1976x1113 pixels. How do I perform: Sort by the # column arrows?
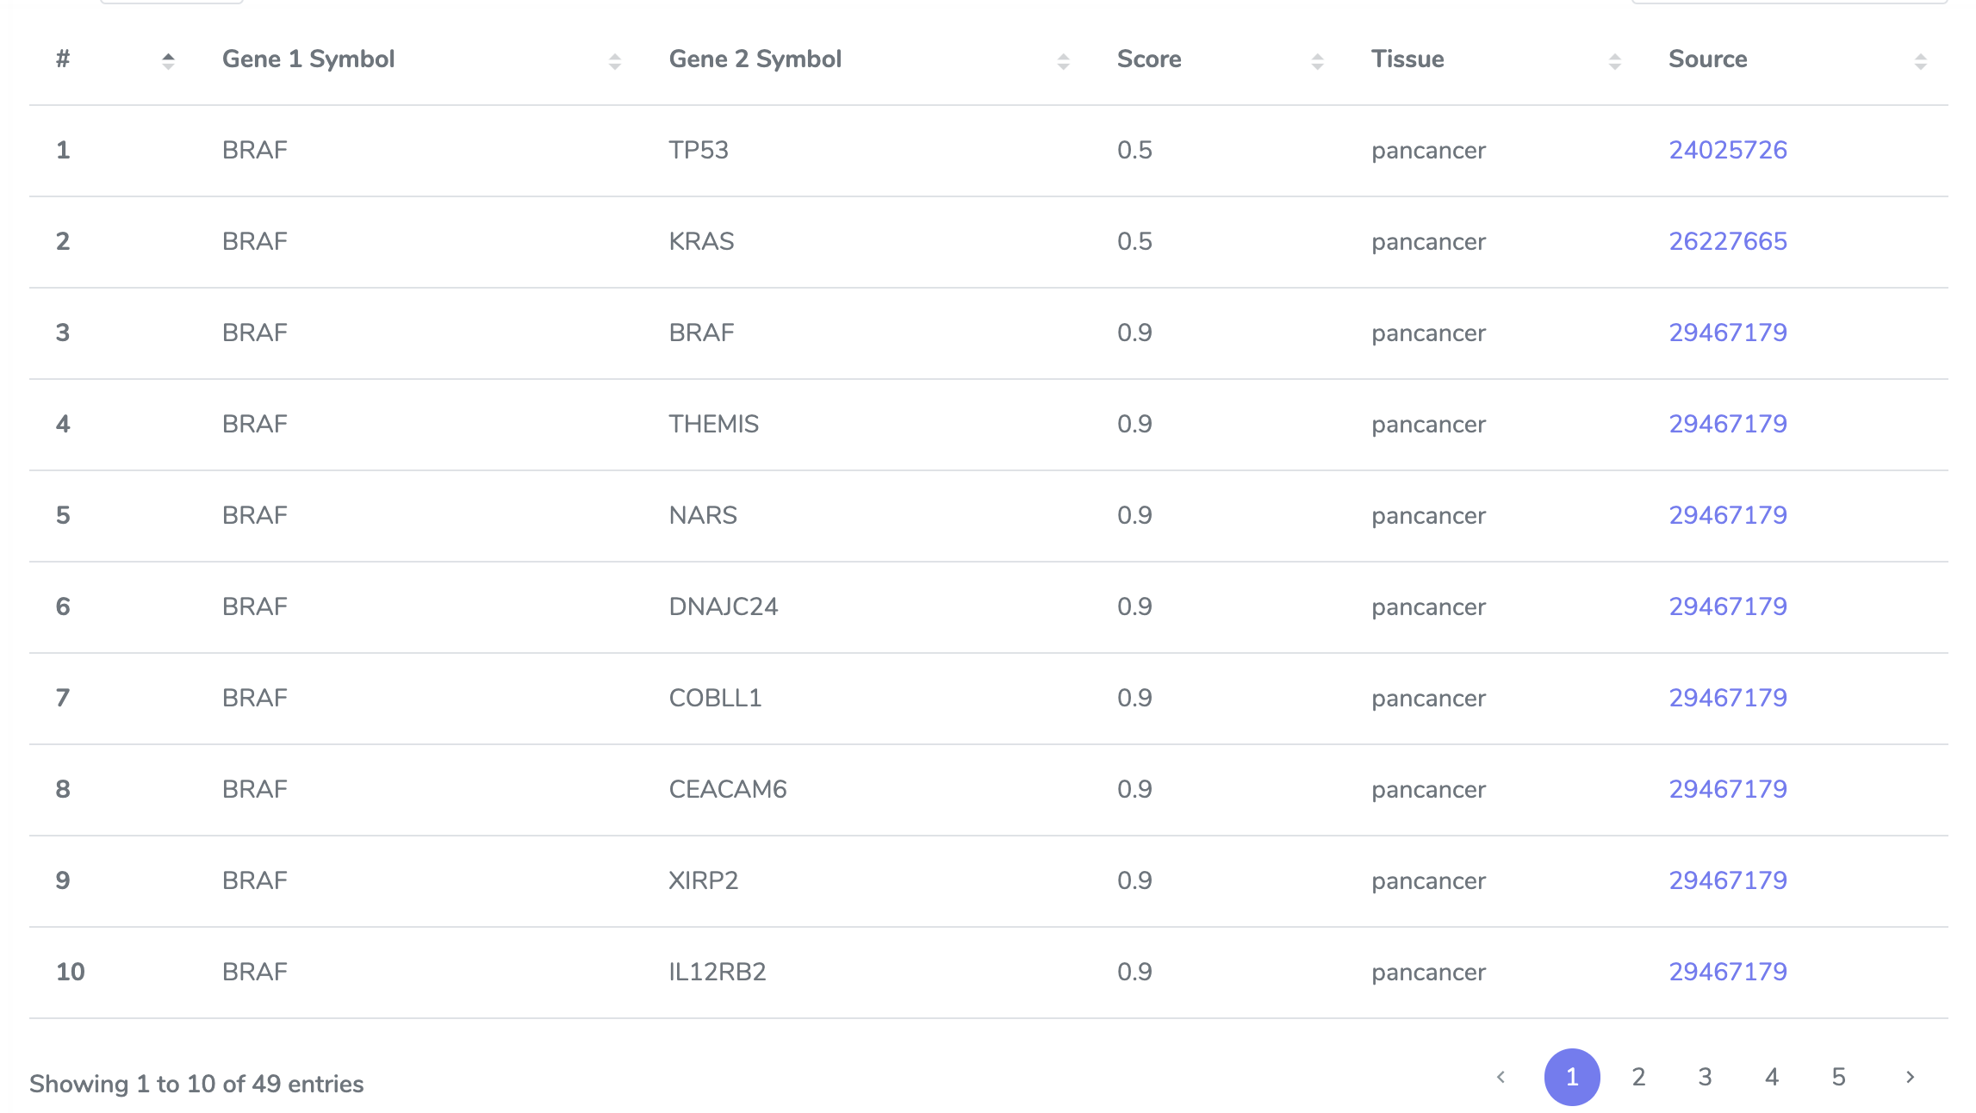click(168, 61)
